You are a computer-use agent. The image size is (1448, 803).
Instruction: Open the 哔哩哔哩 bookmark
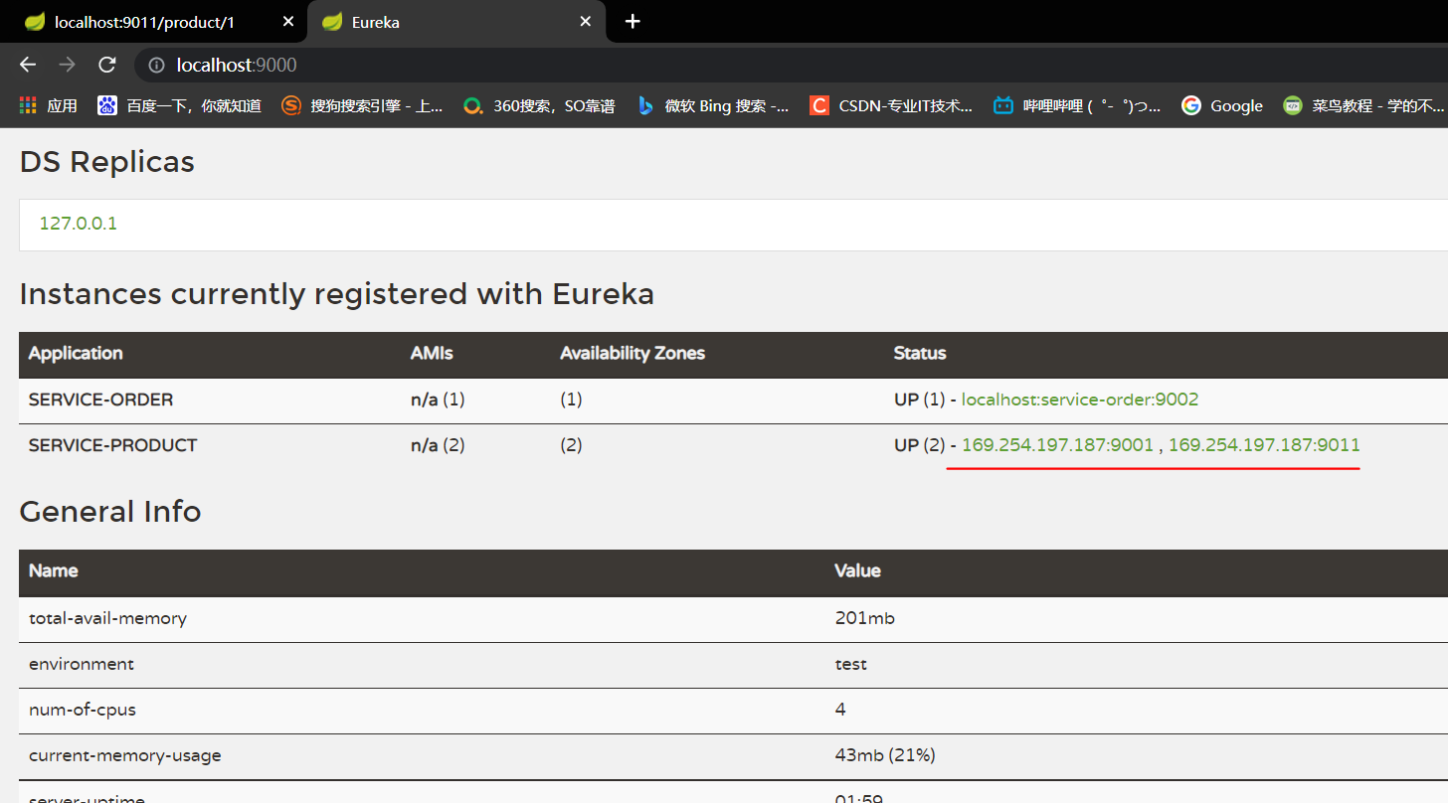(1077, 105)
